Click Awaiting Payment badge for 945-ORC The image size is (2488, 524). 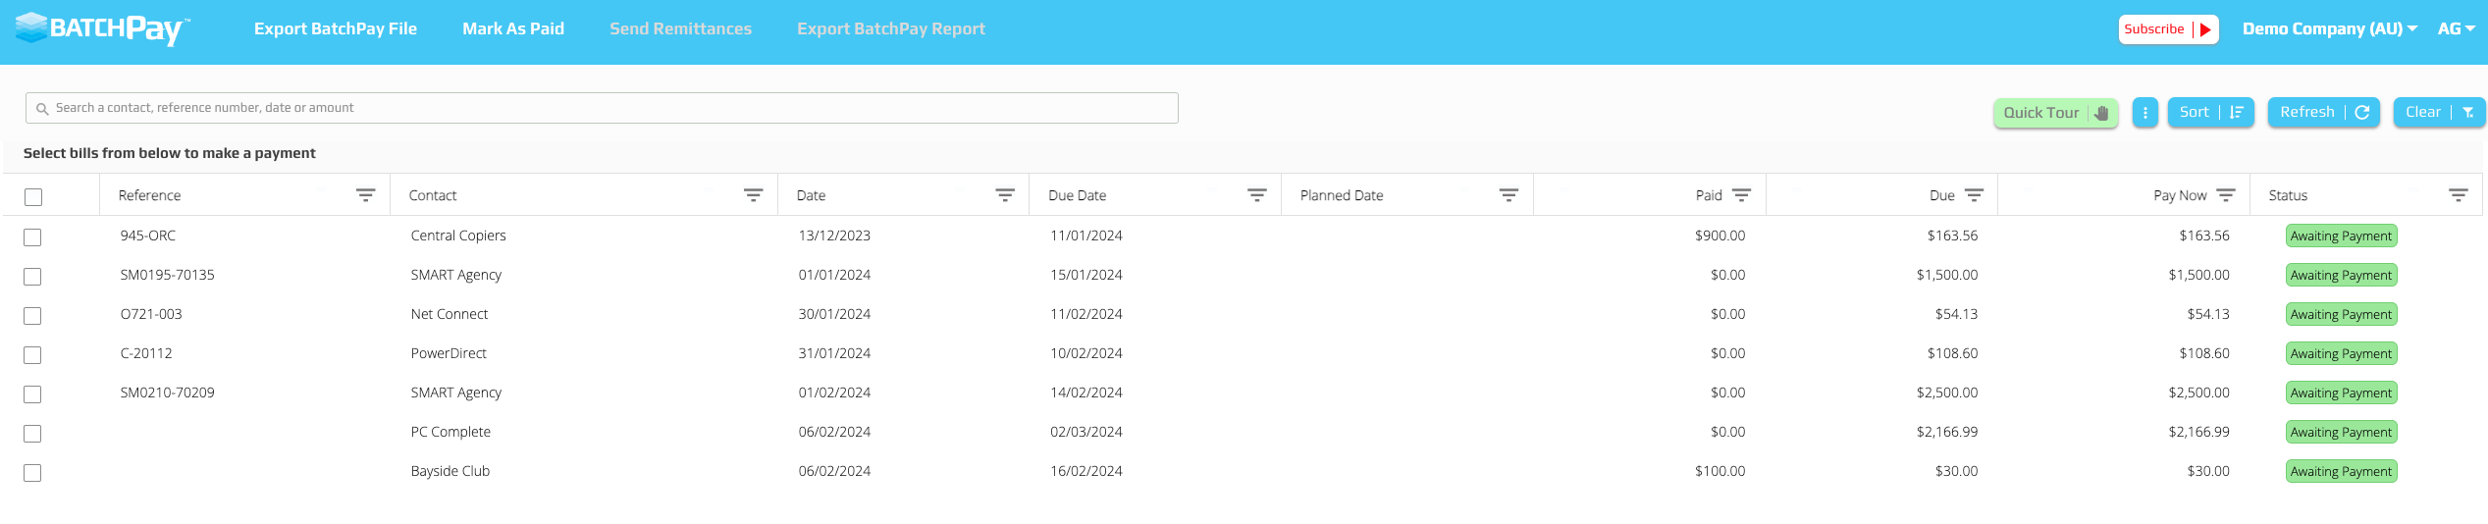click(2341, 236)
